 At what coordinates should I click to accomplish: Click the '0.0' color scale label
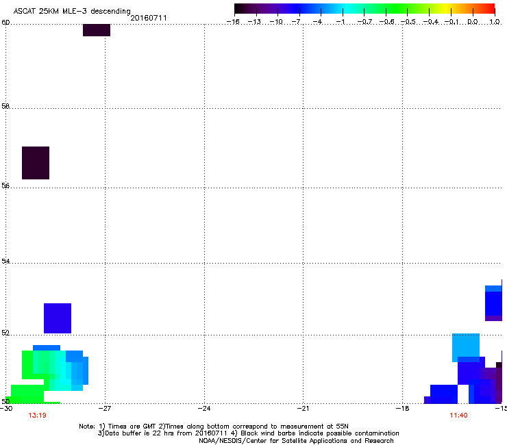click(x=473, y=22)
